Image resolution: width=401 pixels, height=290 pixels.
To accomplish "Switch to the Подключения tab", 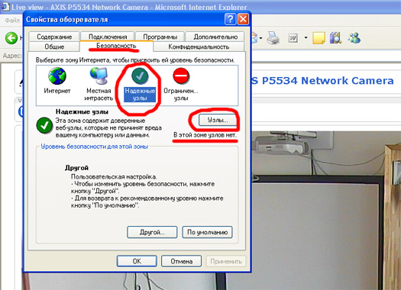I will point(108,37).
